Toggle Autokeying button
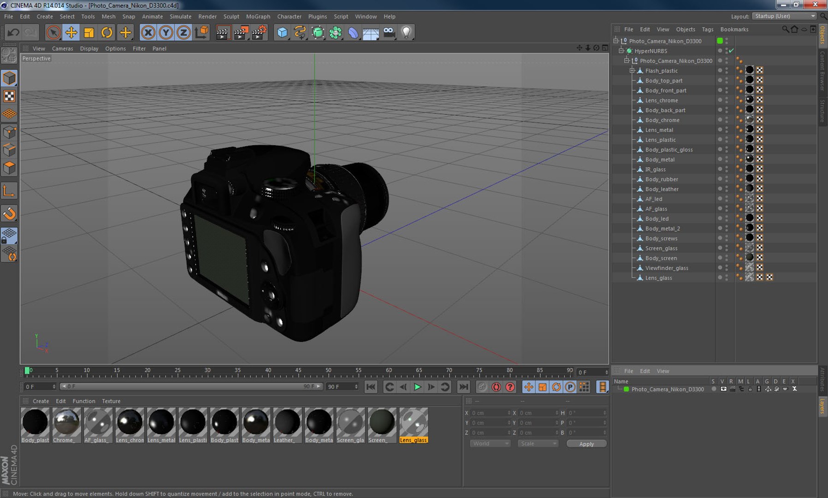This screenshot has width=828, height=498. (496, 387)
